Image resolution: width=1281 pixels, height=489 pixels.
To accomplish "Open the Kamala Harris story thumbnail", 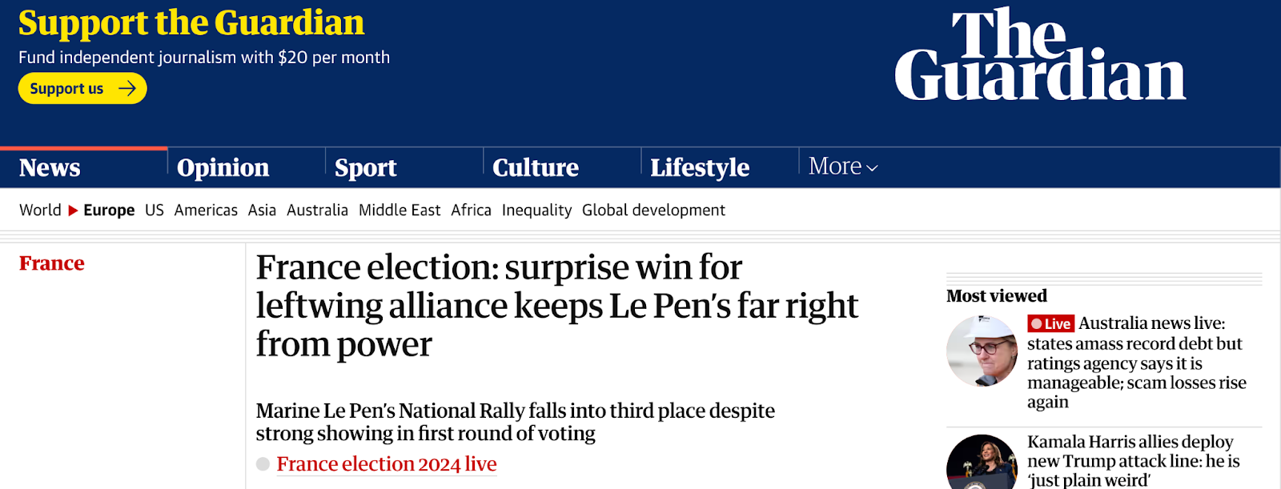I will (x=982, y=463).
